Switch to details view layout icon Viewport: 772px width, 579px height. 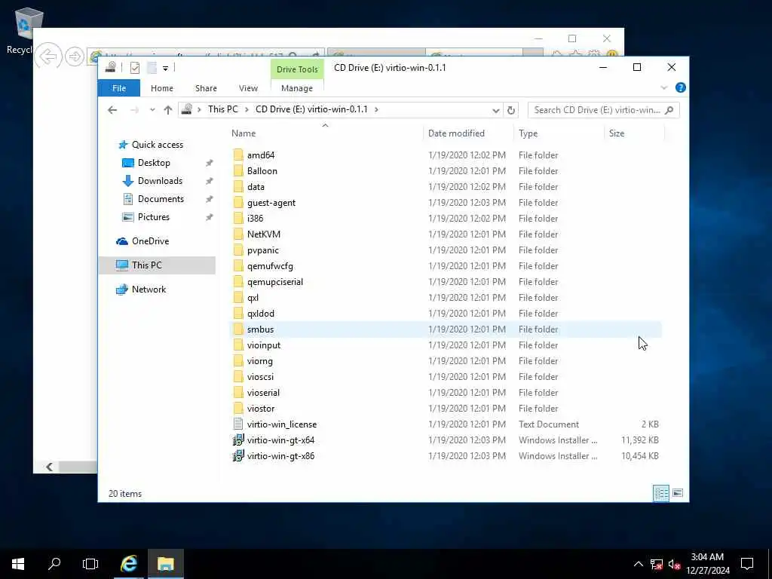(x=660, y=493)
